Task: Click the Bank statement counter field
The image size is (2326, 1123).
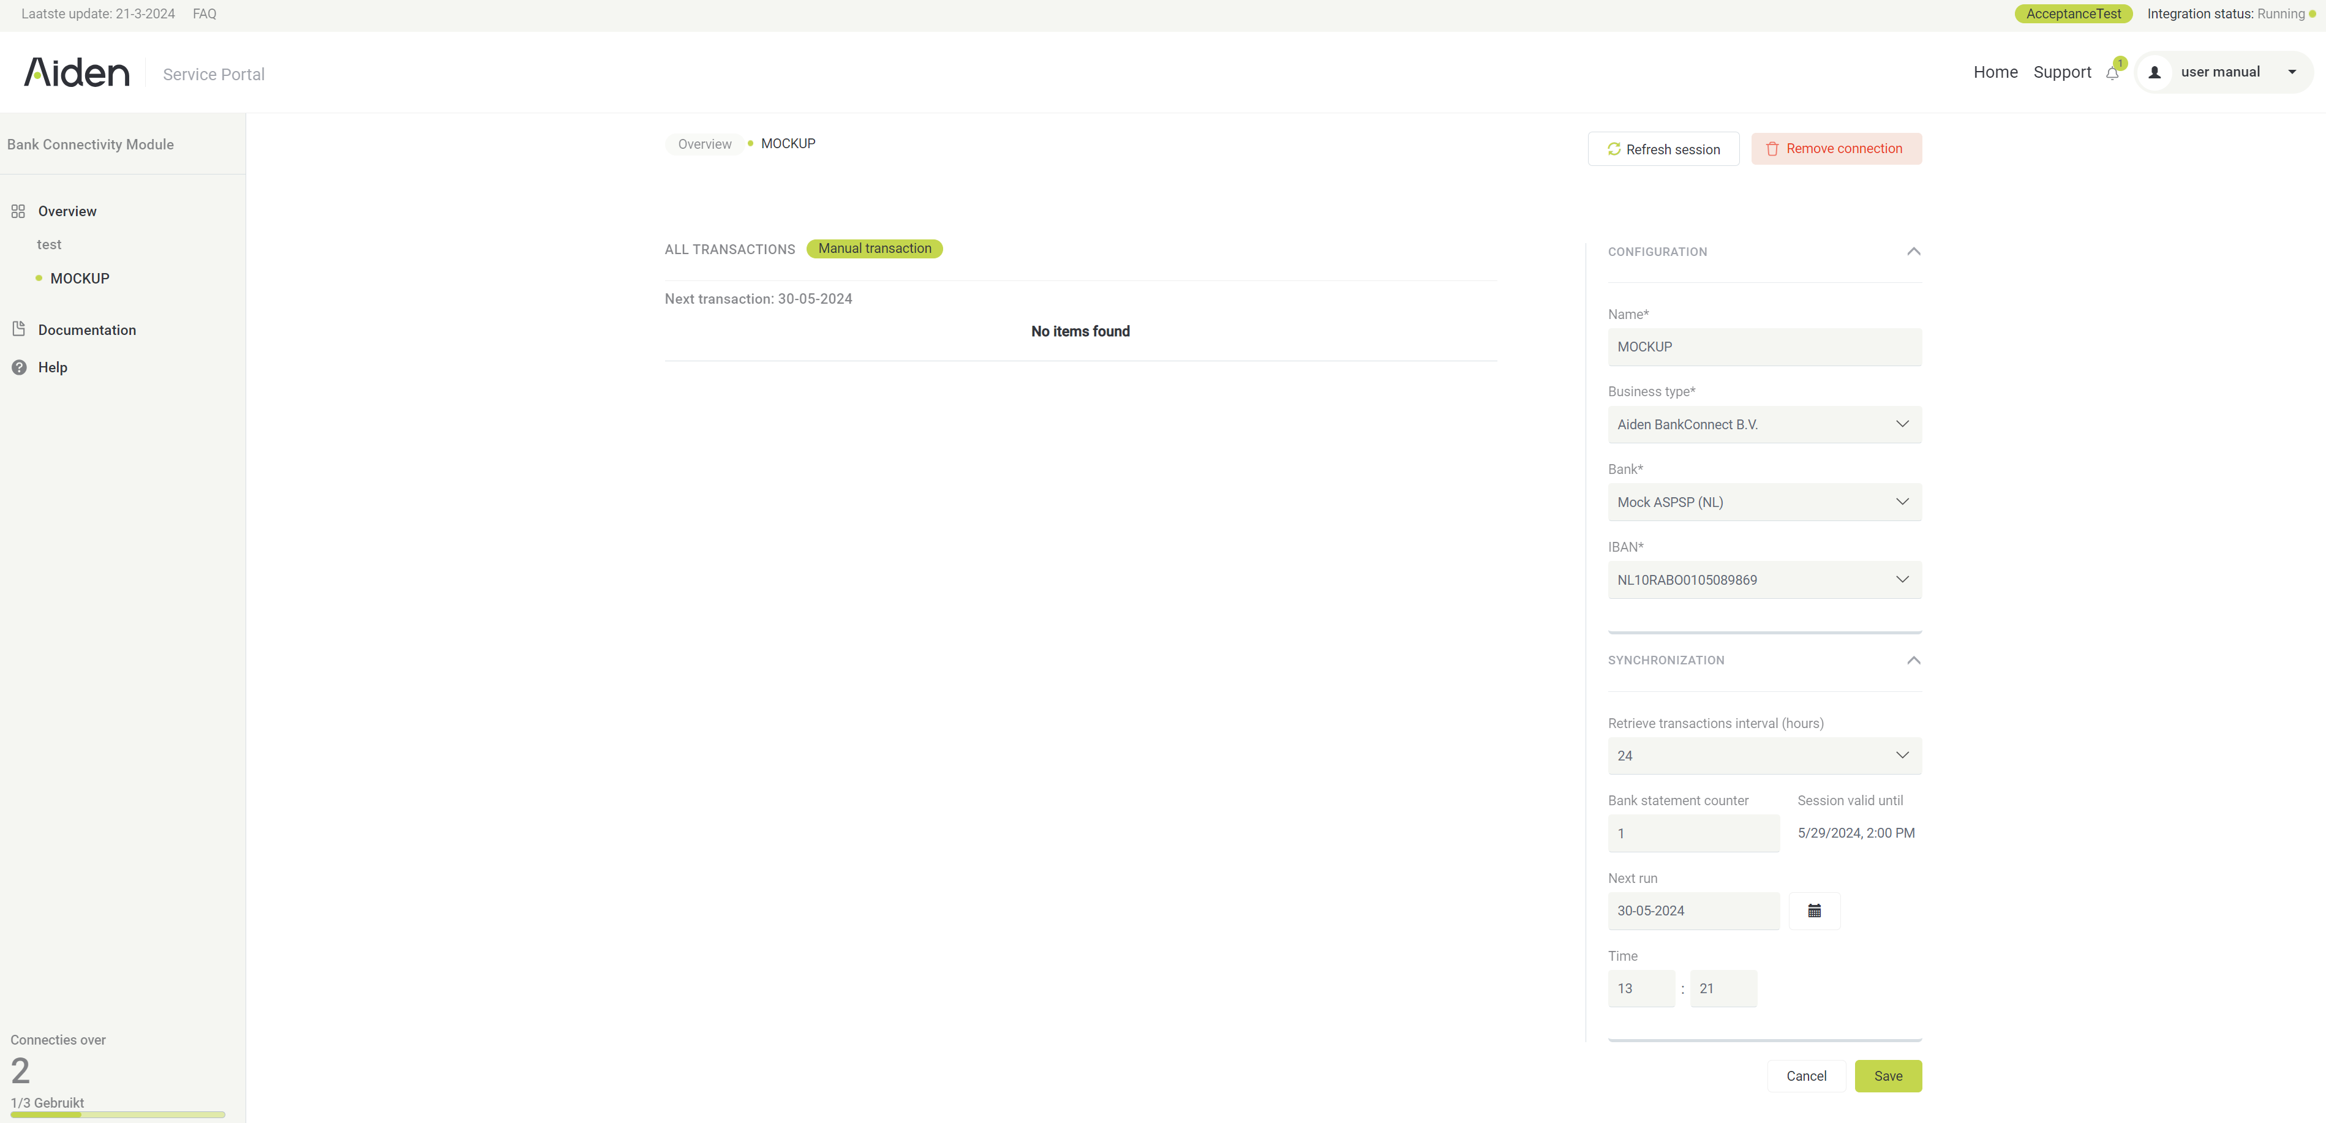Action: click(1693, 833)
